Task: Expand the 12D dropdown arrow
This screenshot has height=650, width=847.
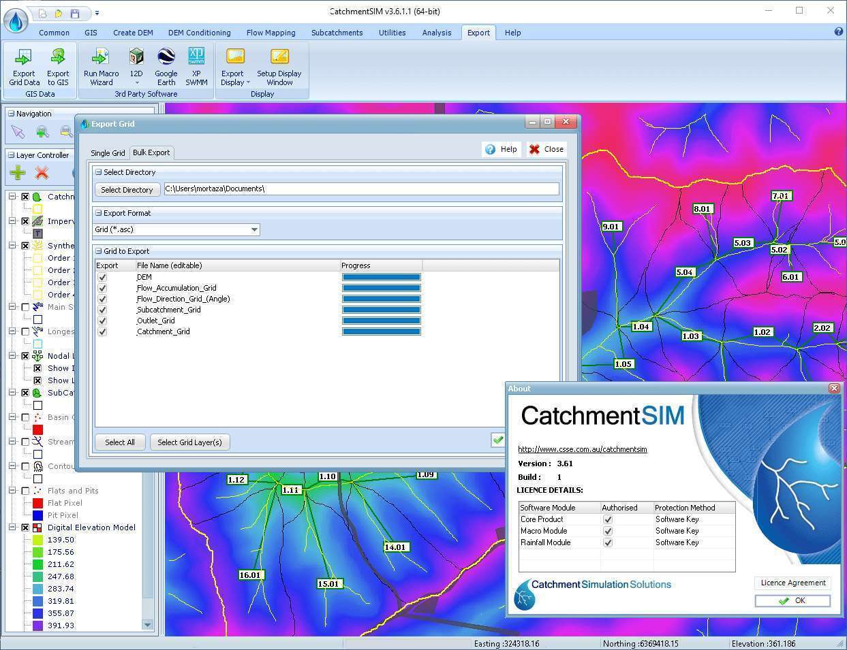Action: click(136, 82)
